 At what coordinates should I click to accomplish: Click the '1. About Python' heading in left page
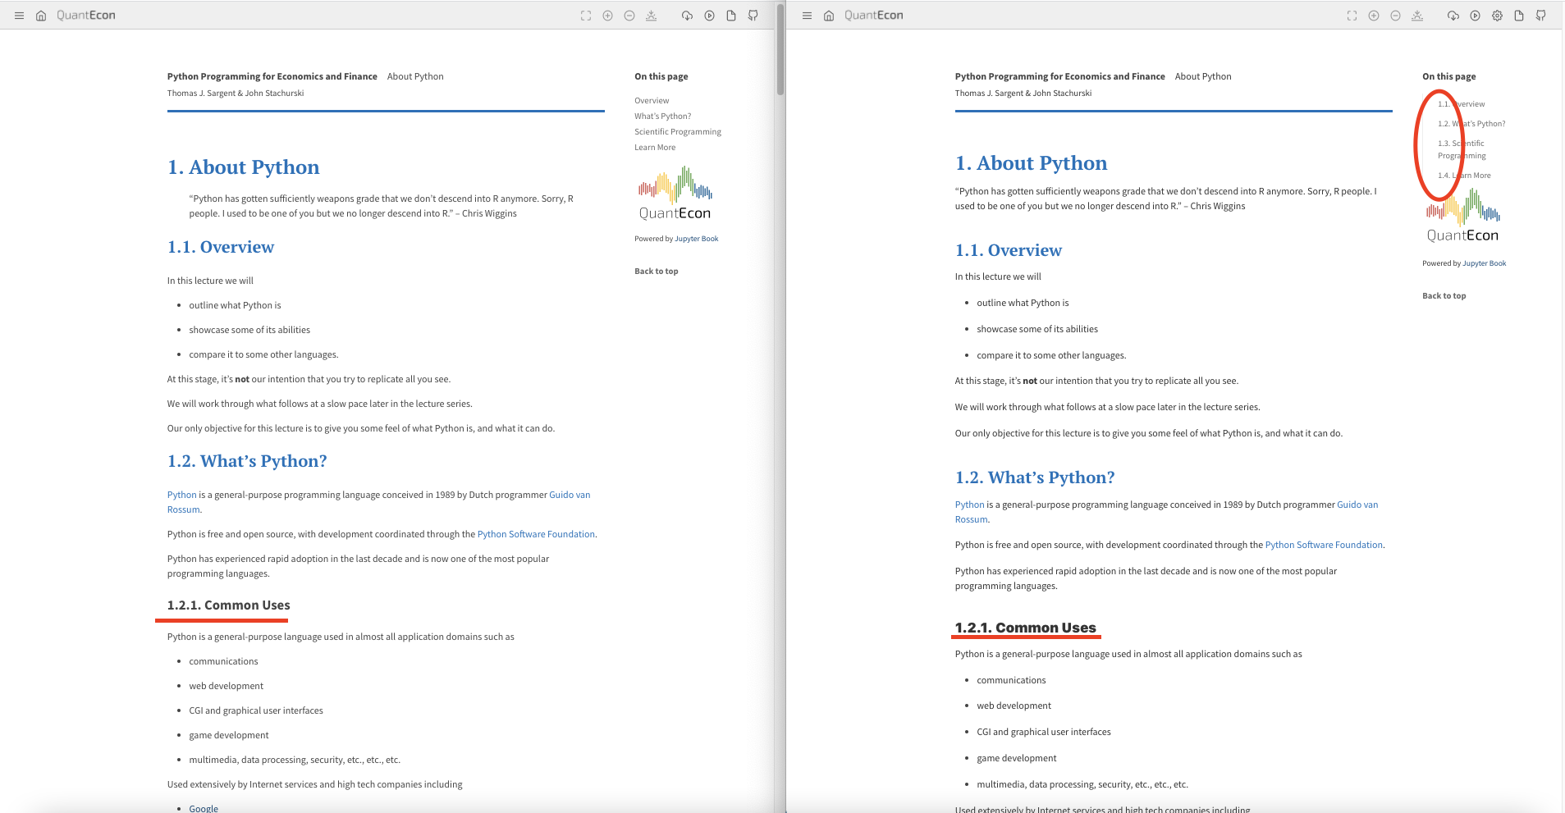[x=244, y=167]
